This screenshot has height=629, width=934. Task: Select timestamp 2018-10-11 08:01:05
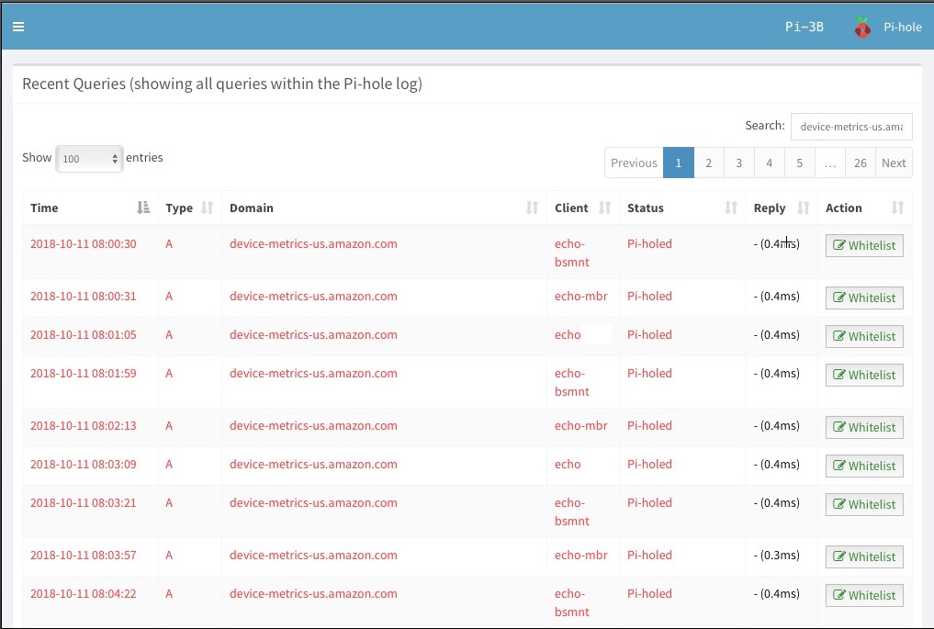[x=84, y=335]
